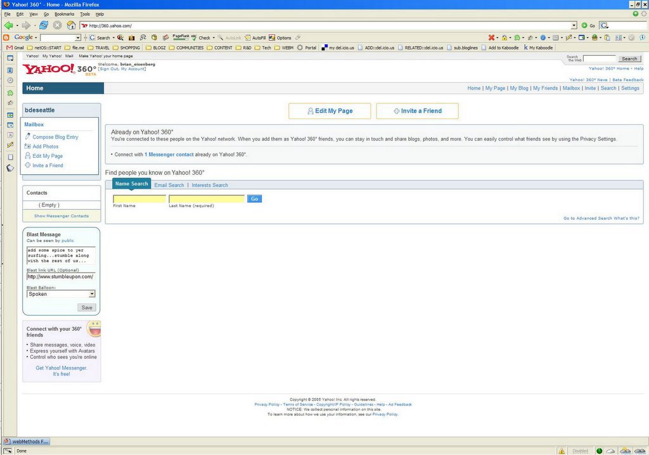
Task: Open the Google toolbar search box dropdown
Action: [x=77, y=37]
